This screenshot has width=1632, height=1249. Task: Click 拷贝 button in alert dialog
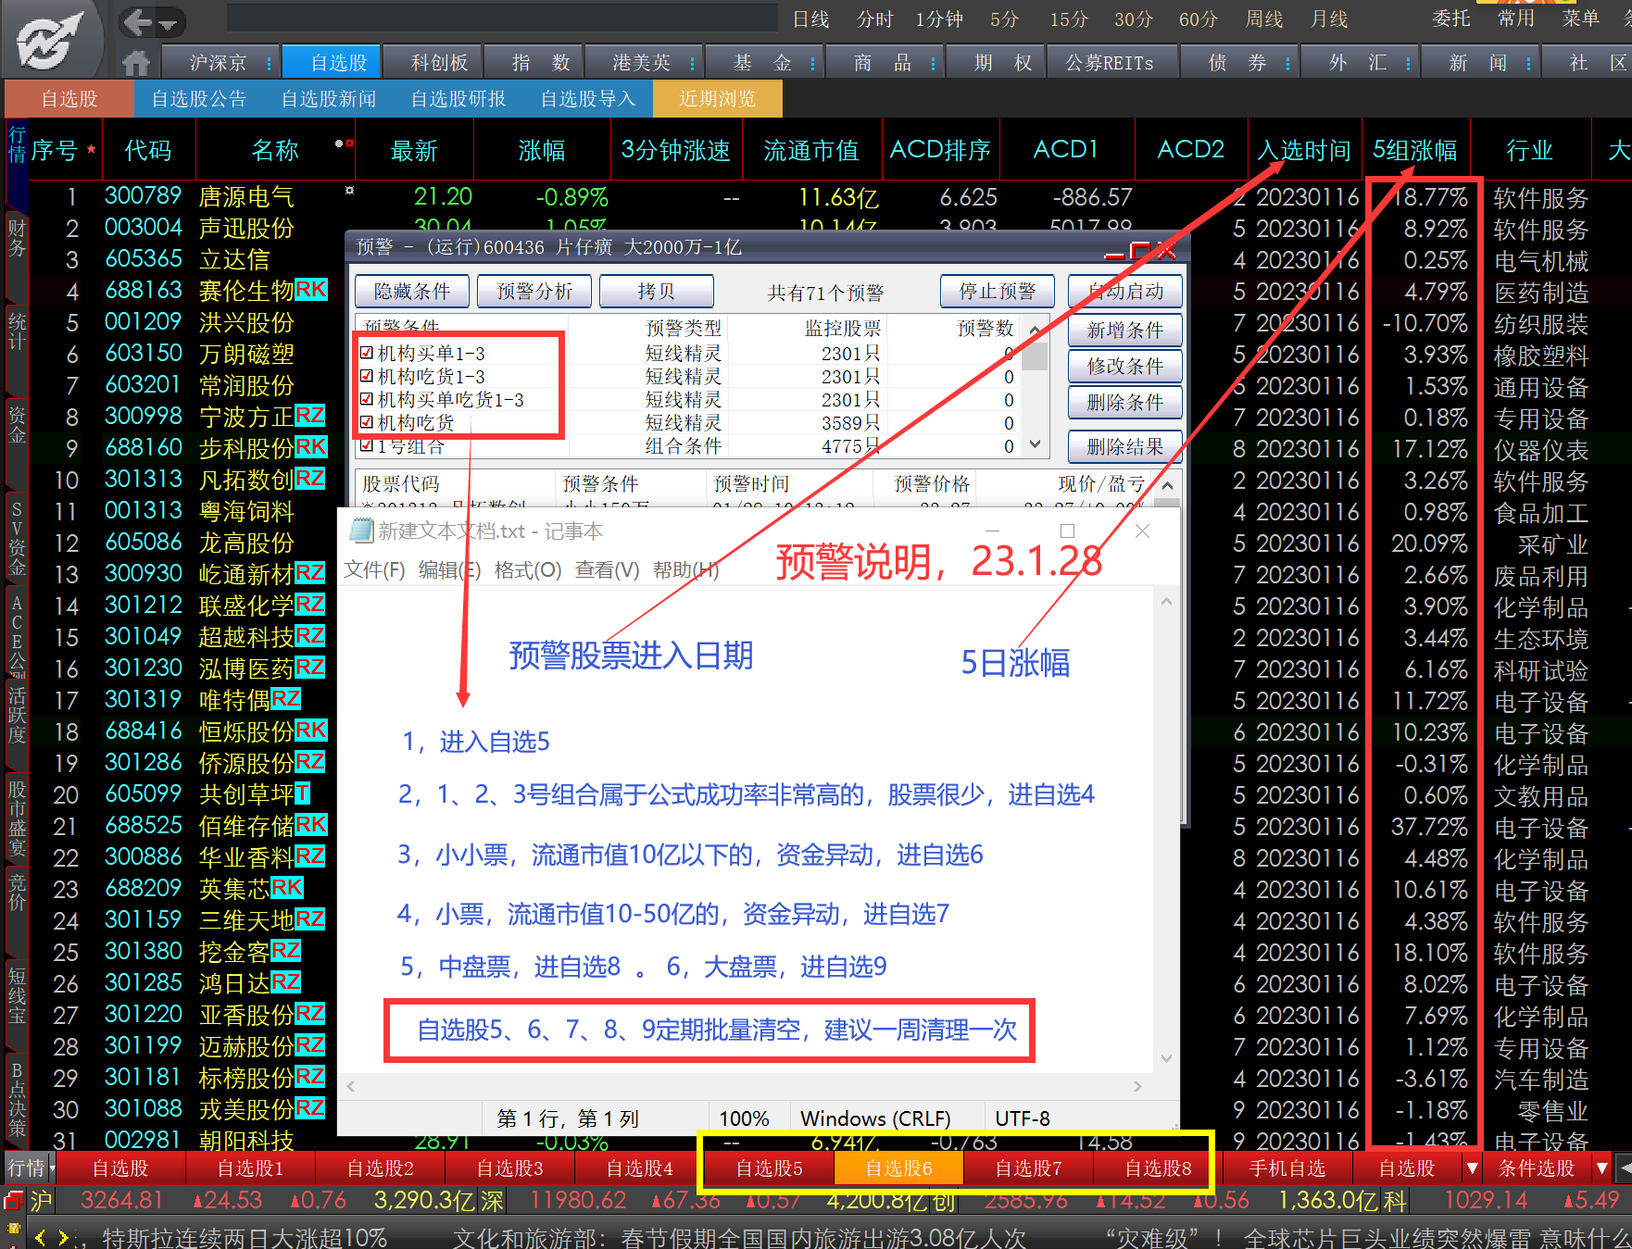click(x=656, y=292)
